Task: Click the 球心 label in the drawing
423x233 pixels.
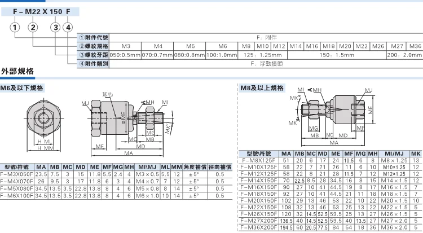Action: click(x=108, y=94)
